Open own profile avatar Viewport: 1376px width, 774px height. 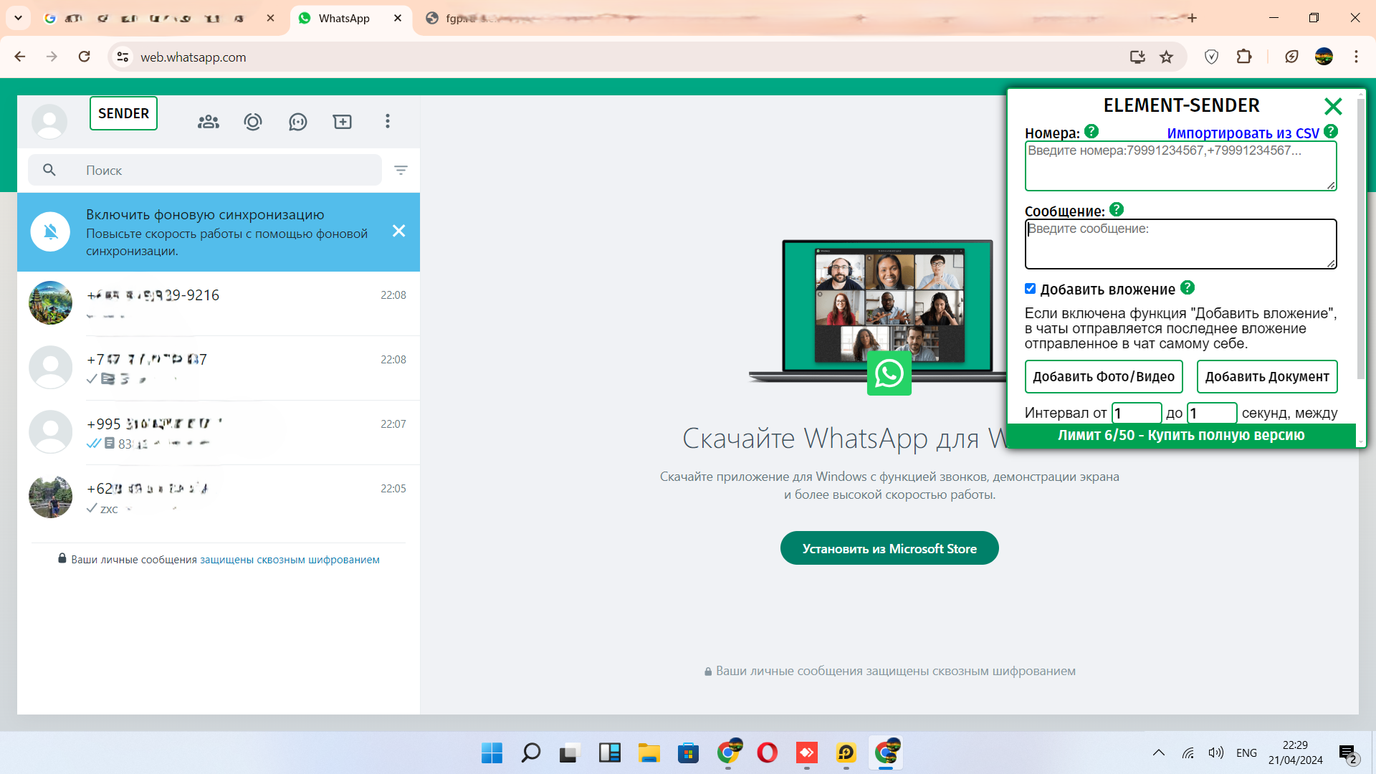pos(49,121)
